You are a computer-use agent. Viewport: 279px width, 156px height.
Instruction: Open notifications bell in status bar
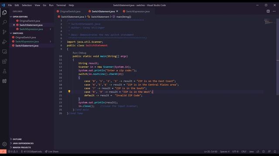pyautogui.click(x=275, y=152)
